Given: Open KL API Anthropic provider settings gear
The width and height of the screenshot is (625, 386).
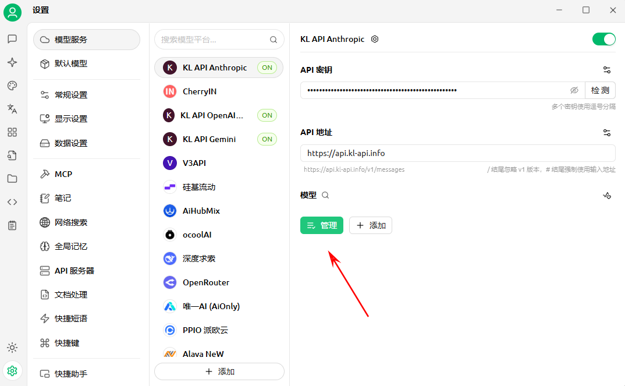Looking at the screenshot, I should [375, 39].
